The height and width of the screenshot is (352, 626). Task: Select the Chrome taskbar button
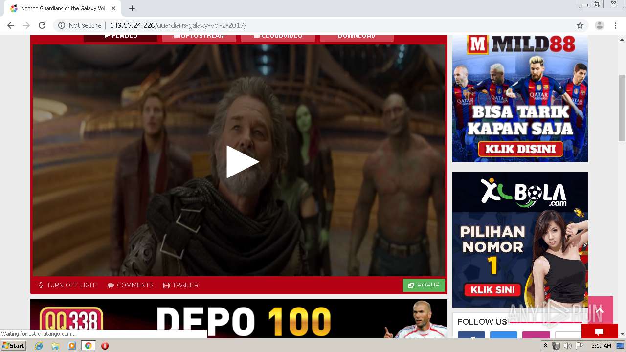pyautogui.click(x=88, y=346)
